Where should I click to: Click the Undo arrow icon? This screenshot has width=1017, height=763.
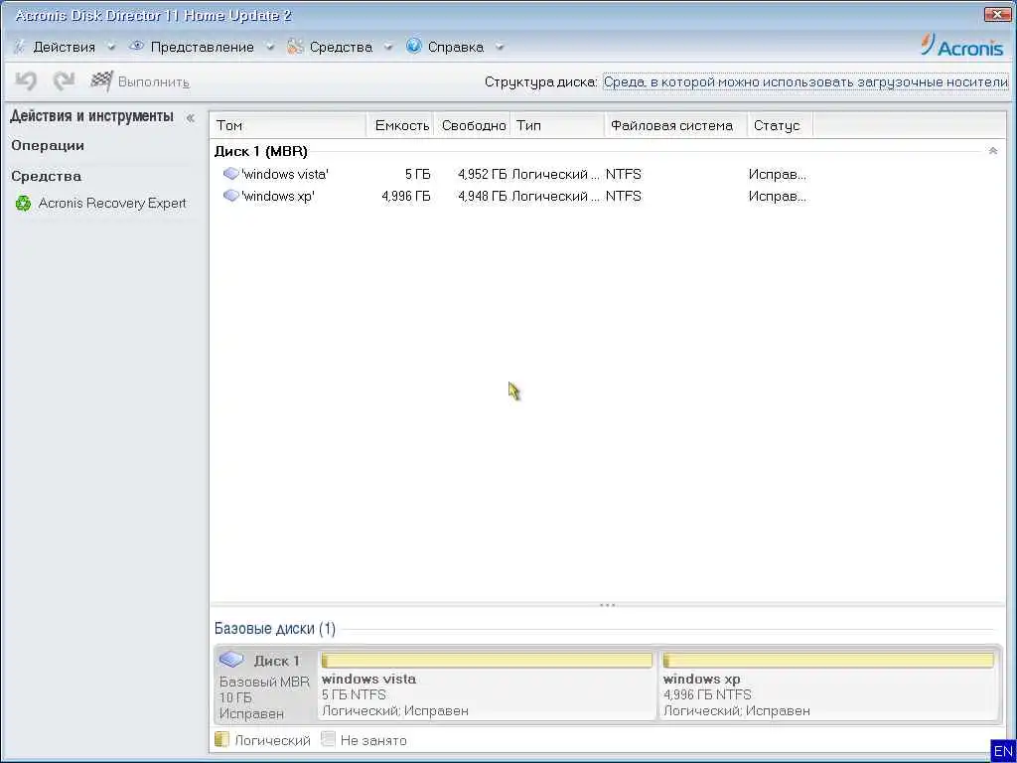tap(26, 81)
